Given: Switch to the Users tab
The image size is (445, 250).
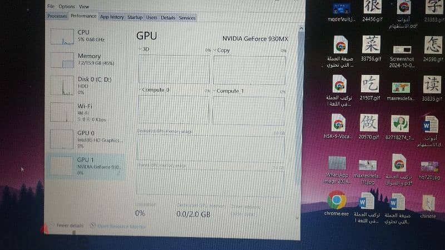Looking at the screenshot, I should (x=151, y=18).
